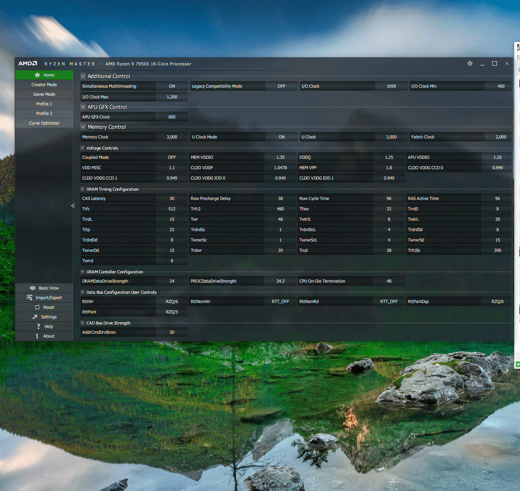Click the Trfc value 512

point(172,209)
